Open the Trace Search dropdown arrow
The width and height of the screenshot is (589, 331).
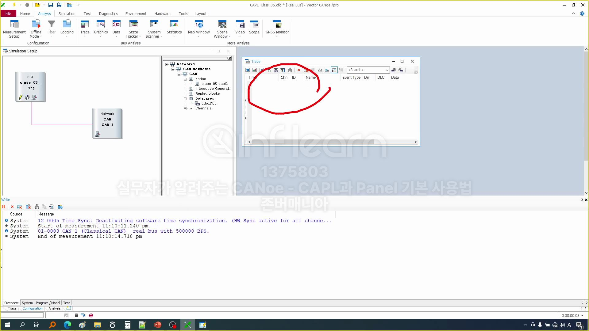387,70
